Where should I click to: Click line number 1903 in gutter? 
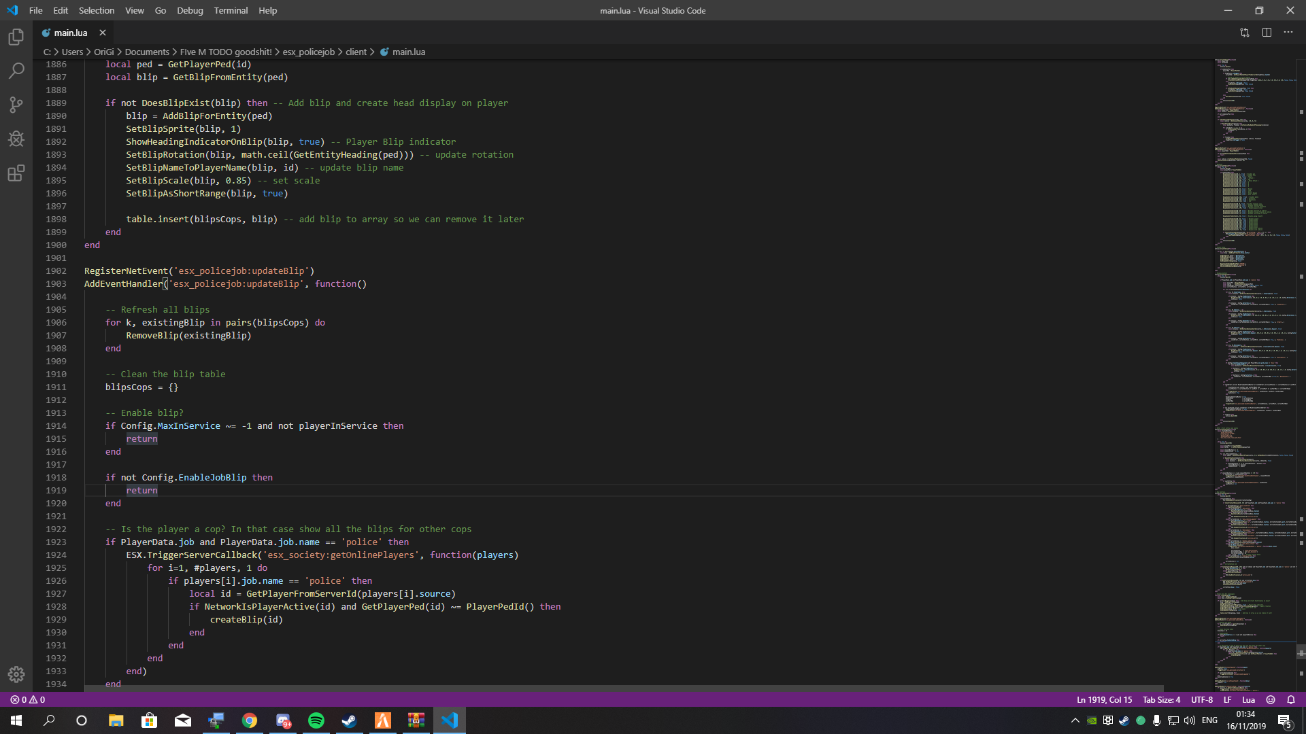(56, 283)
